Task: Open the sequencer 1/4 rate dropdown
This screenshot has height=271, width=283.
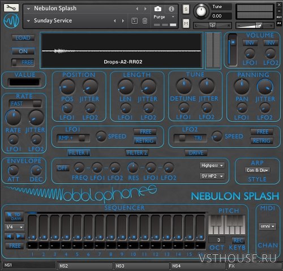Action: tap(15, 227)
